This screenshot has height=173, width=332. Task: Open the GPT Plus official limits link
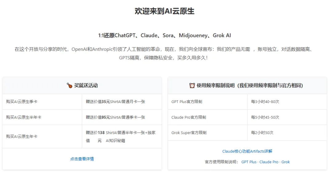pos(249,162)
